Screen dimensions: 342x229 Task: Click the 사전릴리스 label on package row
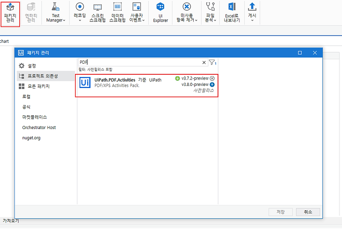click(x=203, y=91)
